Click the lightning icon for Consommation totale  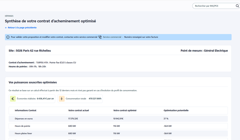point(62,99)
